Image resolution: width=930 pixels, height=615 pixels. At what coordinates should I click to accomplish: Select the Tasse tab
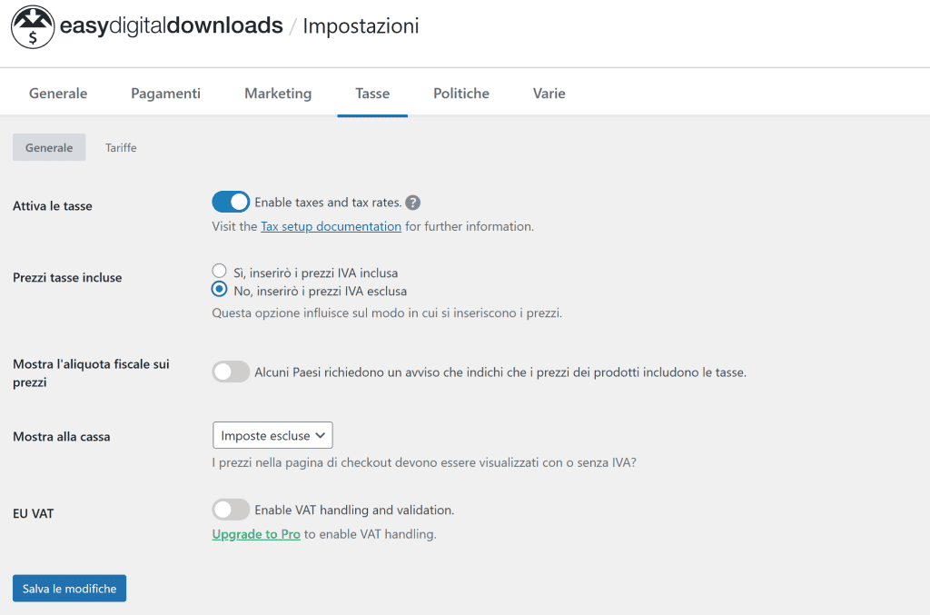(372, 94)
